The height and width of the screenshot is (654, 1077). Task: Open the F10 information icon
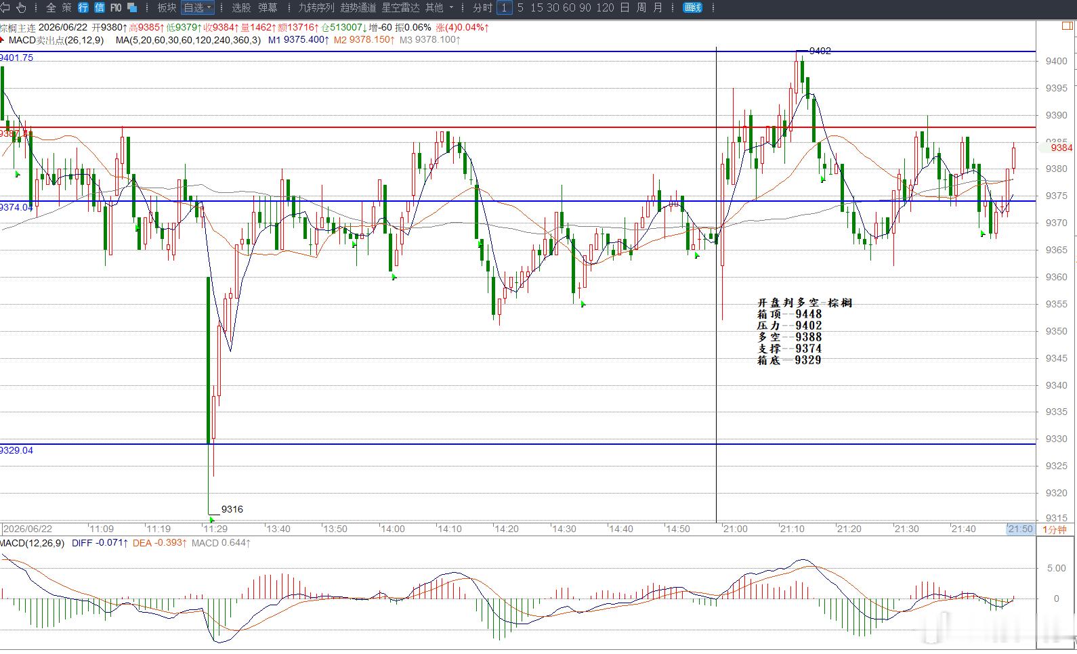[116, 7]
